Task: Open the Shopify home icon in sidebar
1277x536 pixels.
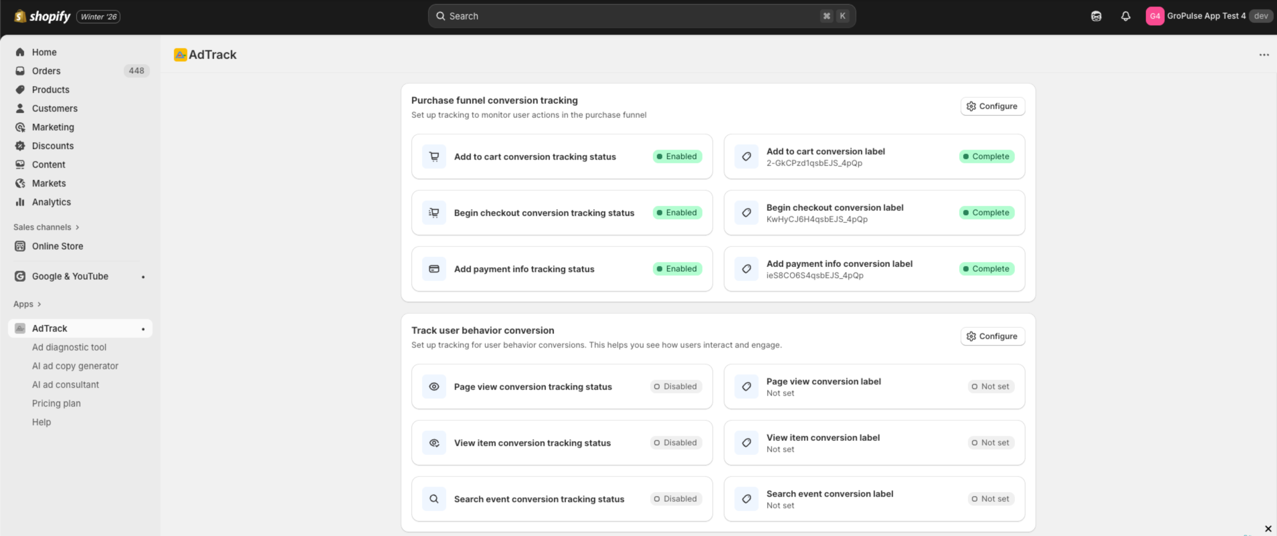Action: [20, 52]
